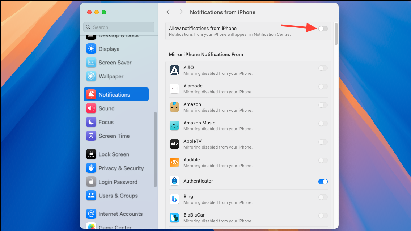Click the Focus moon icon
Screen dimensions: 411x231
pyautogui.click(x=91, y=122)
